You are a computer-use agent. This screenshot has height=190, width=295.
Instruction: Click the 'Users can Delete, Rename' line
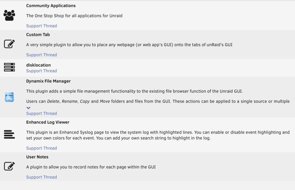pyautogui.click(x=158, y=101)
